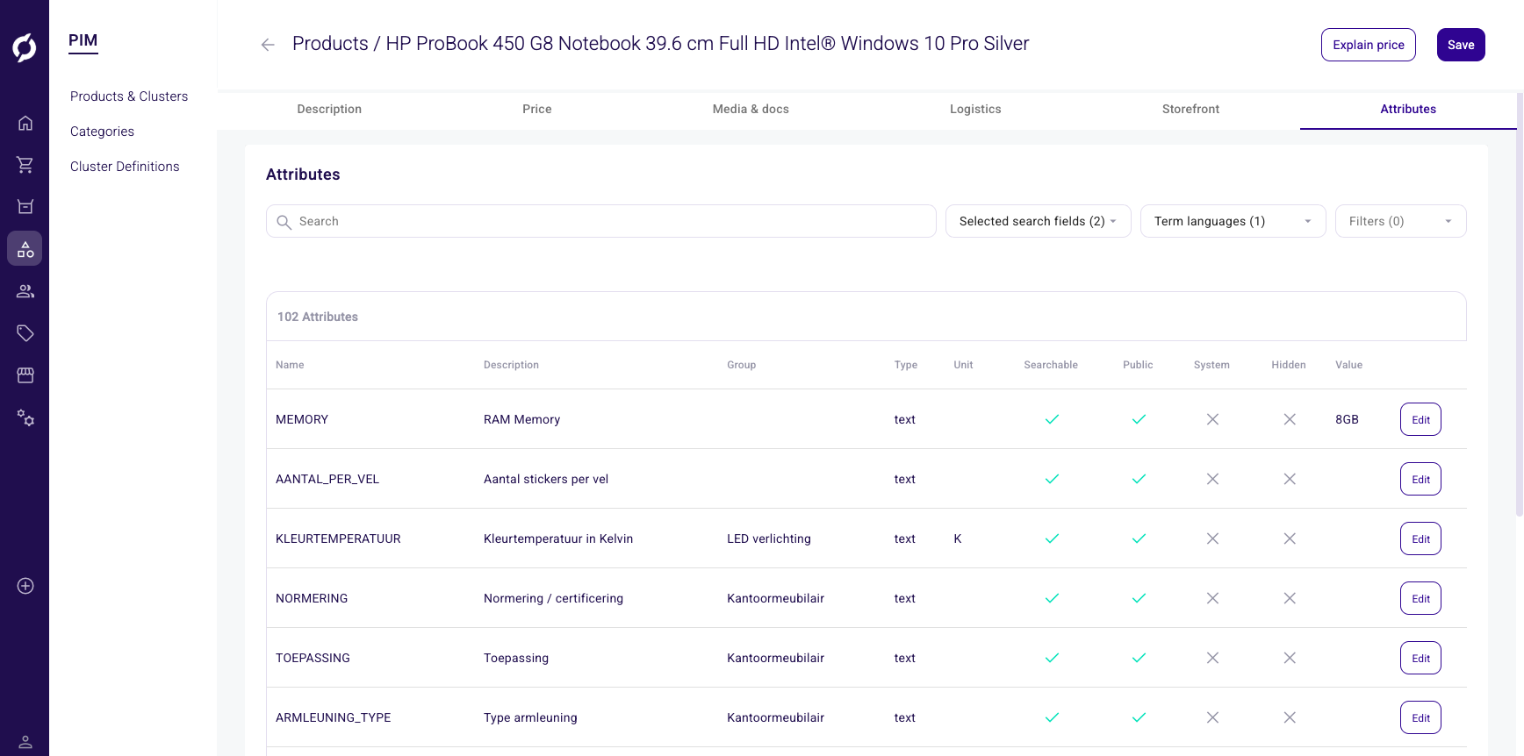The height and width of the screenshot is (756, 1524).
Task: Click the Name column header
Action: tap(290, 365)
